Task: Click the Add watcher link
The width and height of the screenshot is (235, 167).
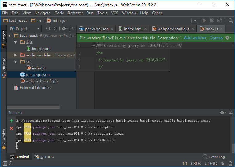Action: (x=195, y=37)
